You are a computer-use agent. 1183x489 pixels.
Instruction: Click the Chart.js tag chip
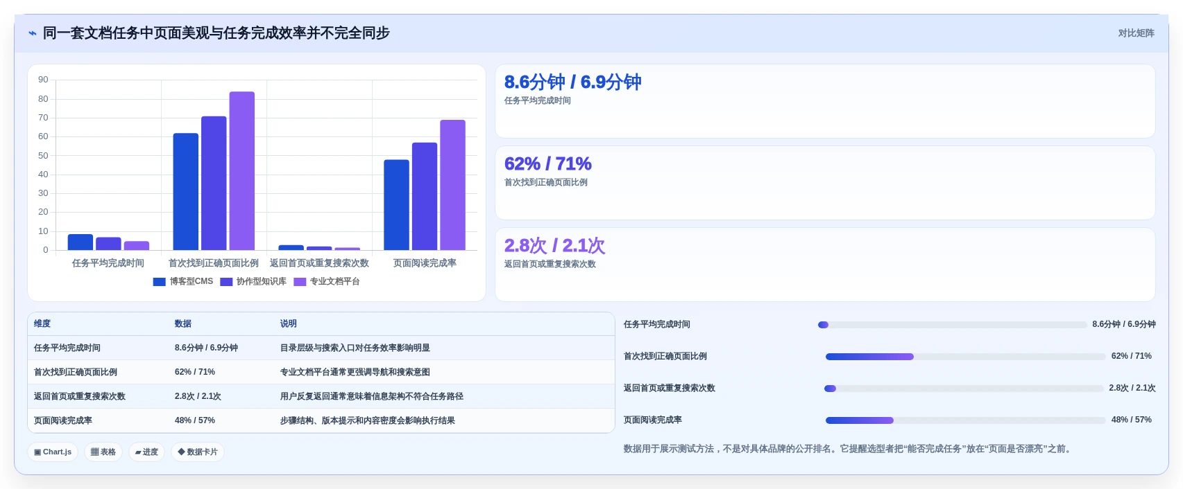coord(53,452)
